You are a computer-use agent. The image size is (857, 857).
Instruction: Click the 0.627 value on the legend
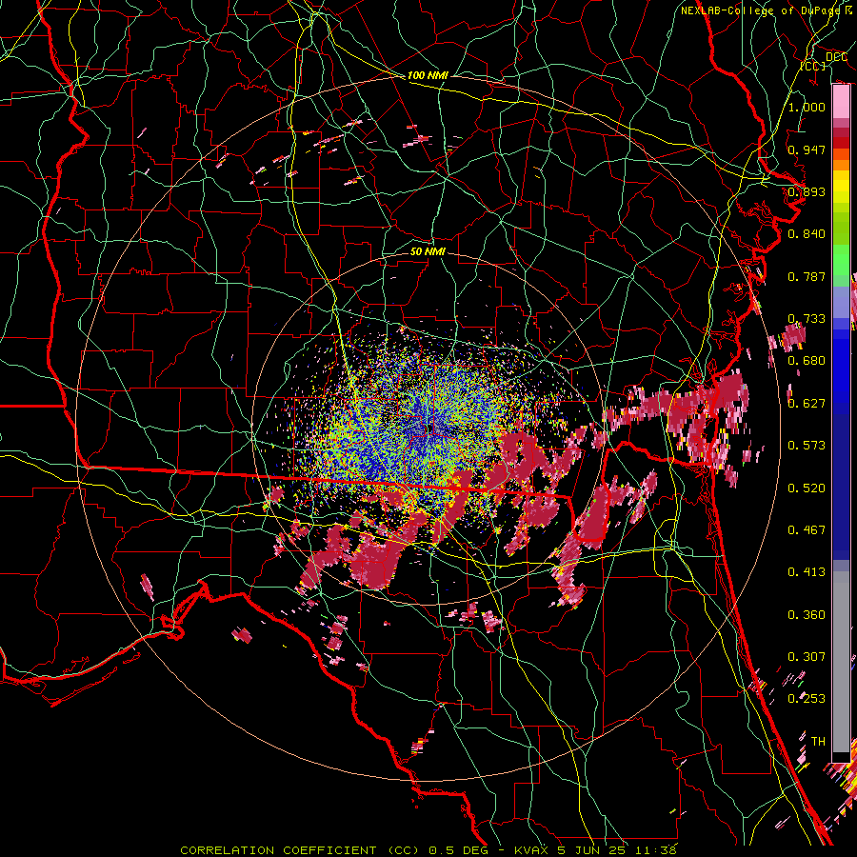point(807,404)
